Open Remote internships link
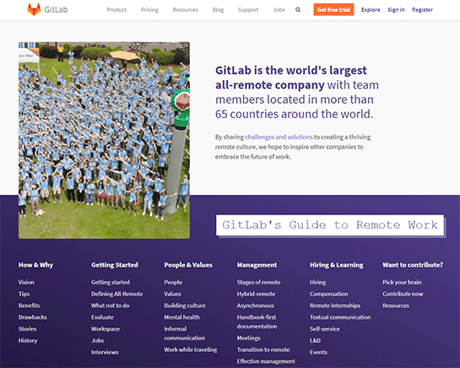This screenshot has height=368, width=460. pos(335,306)
